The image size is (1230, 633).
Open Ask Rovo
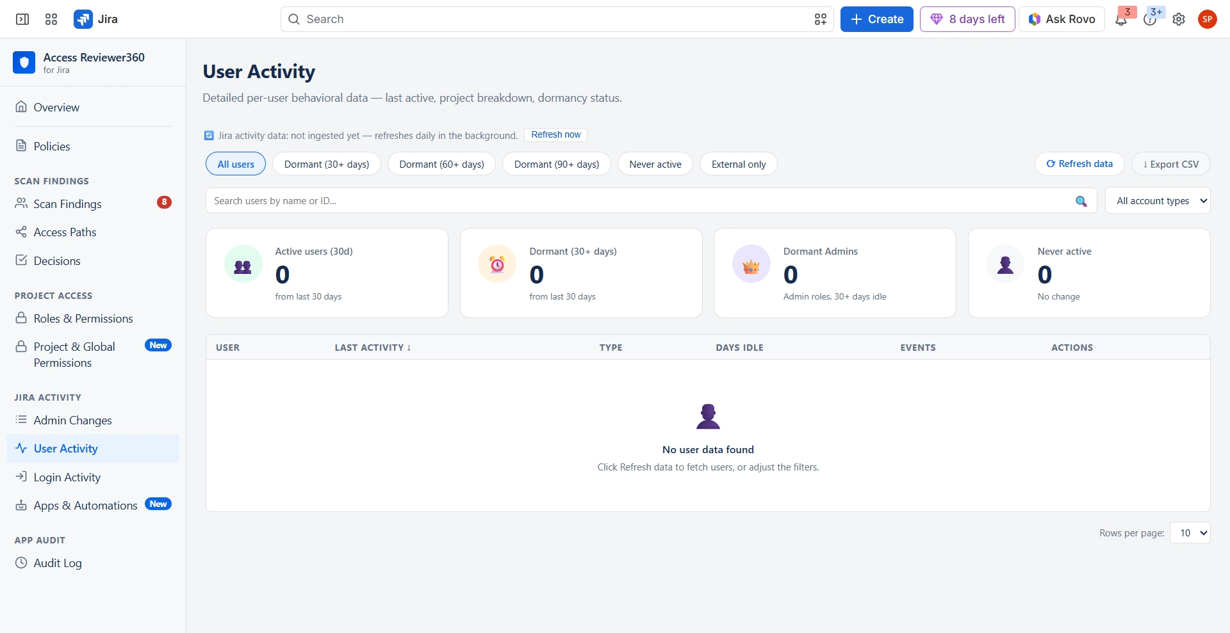click(x=1062, y=19)
